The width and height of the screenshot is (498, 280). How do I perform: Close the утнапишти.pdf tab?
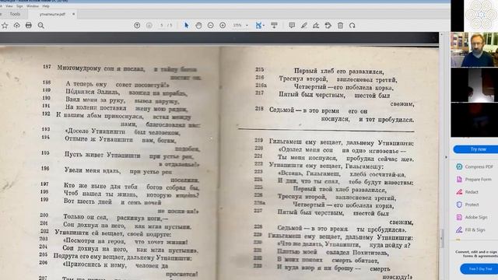(73, 14)
